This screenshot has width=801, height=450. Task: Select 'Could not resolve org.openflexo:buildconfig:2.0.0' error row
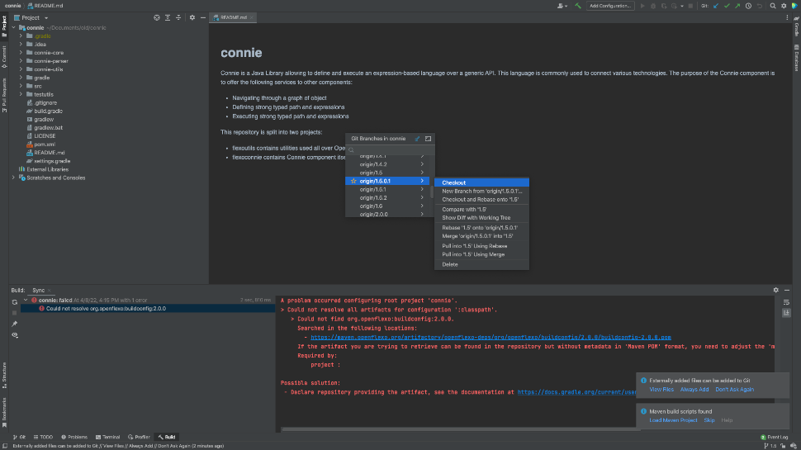tap(148, 309)
